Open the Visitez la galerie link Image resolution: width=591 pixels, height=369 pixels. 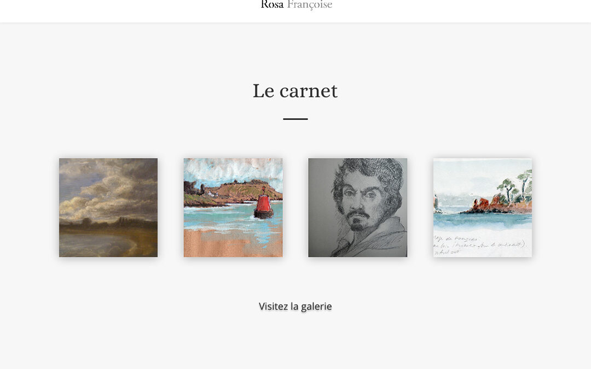point(295,307)
